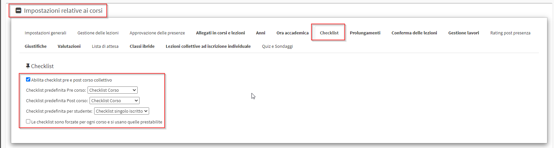Open the Quiz e Sondaggi tab
Viewport: 554px width, 148px height.
tap(277, 46)
